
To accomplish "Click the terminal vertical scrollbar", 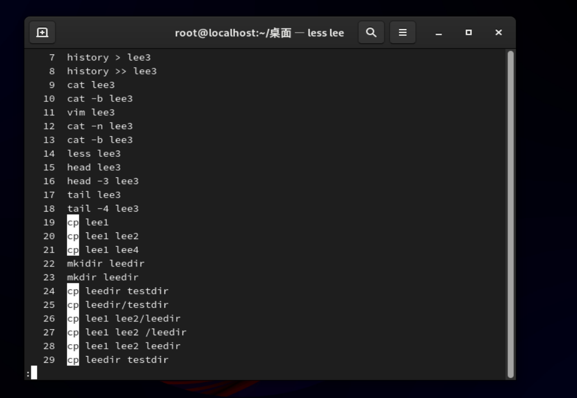I will click(510, 214).
